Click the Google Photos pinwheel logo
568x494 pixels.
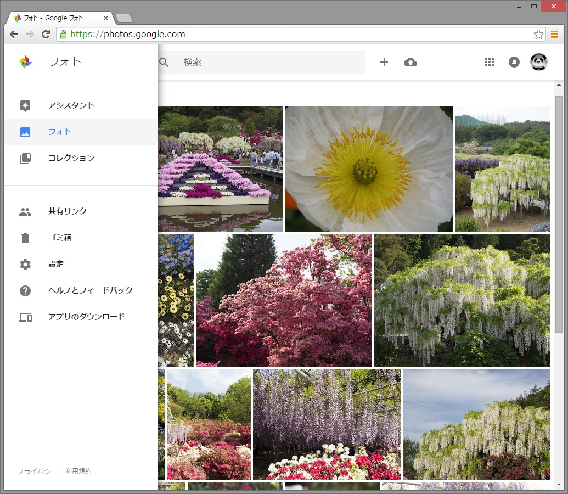[x=25, y=62]
